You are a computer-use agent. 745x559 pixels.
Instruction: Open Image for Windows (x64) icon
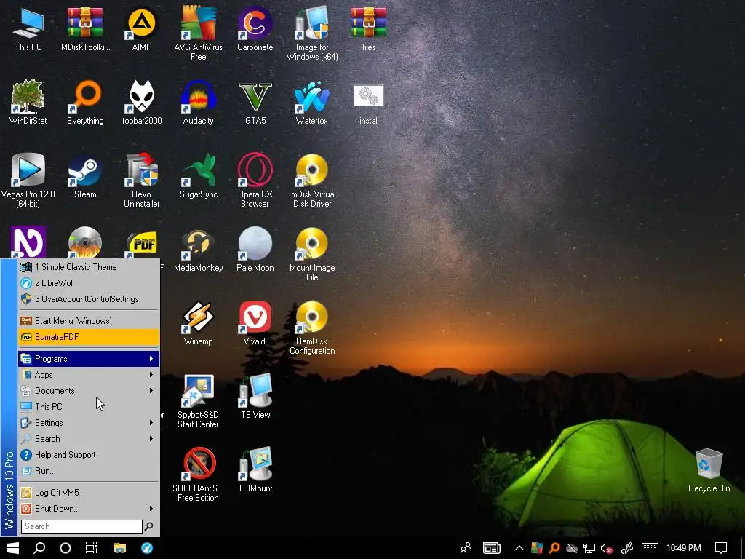point(312,33)
